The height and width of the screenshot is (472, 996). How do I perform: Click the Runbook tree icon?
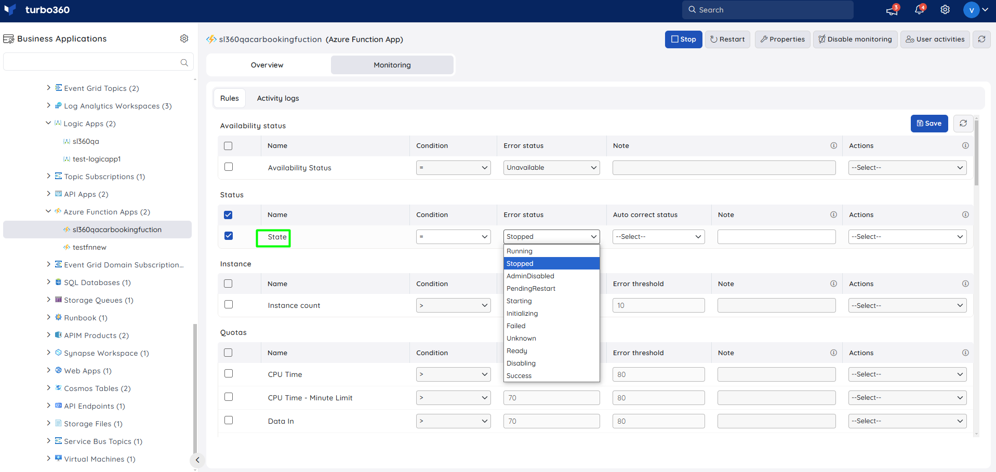point(58,317)
